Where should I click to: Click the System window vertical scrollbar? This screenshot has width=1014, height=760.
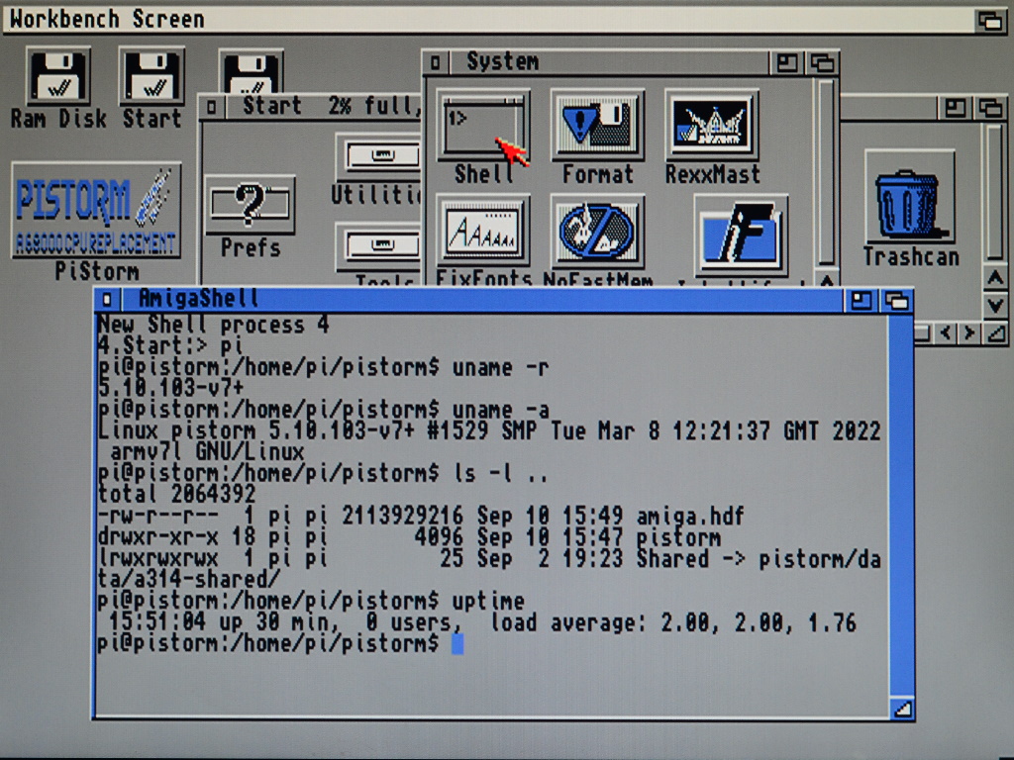click(x=825, y=172)
